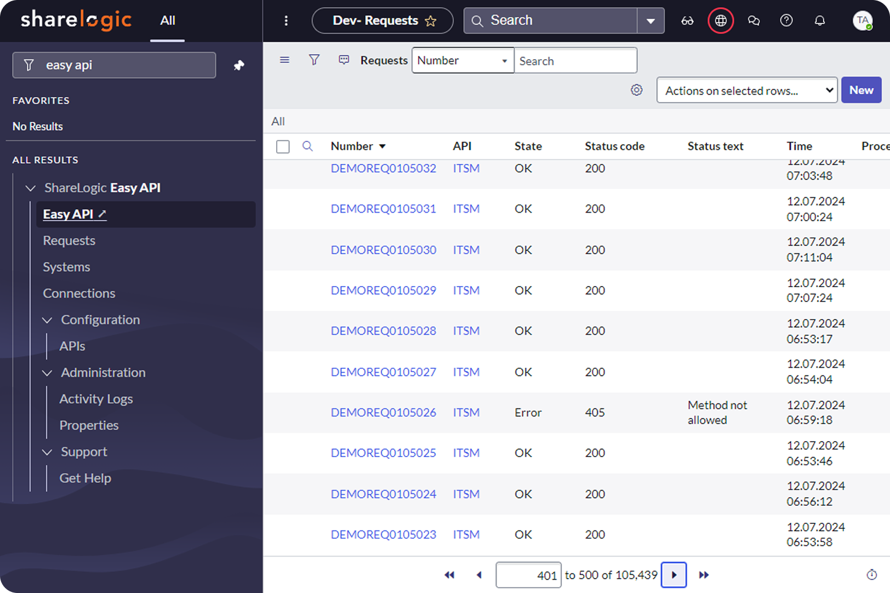Click the 405 status code cell
The width and height of the screenshot is (890, 593).
pyautogui.click(x=595, y=413)
